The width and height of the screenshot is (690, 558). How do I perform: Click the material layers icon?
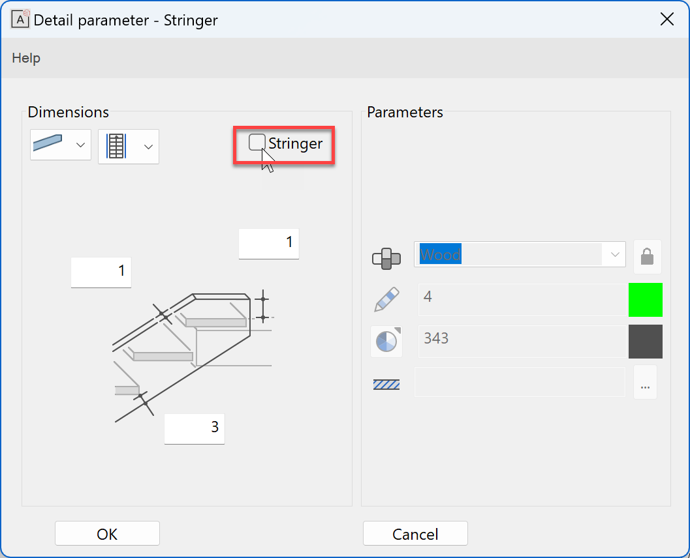click(386, 258)
